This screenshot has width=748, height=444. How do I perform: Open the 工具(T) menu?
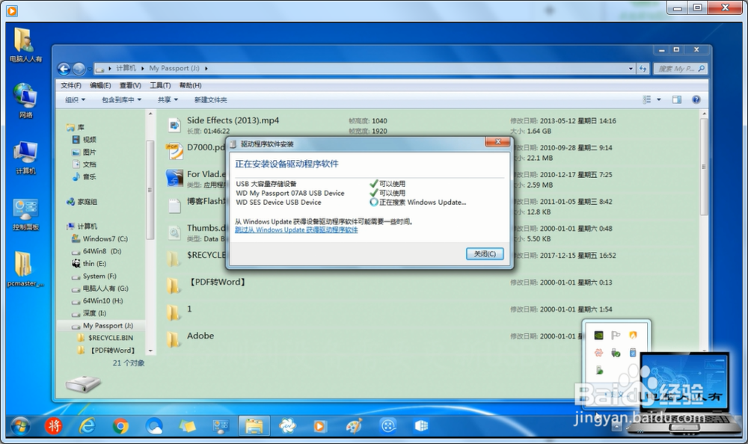pos(160,85)
